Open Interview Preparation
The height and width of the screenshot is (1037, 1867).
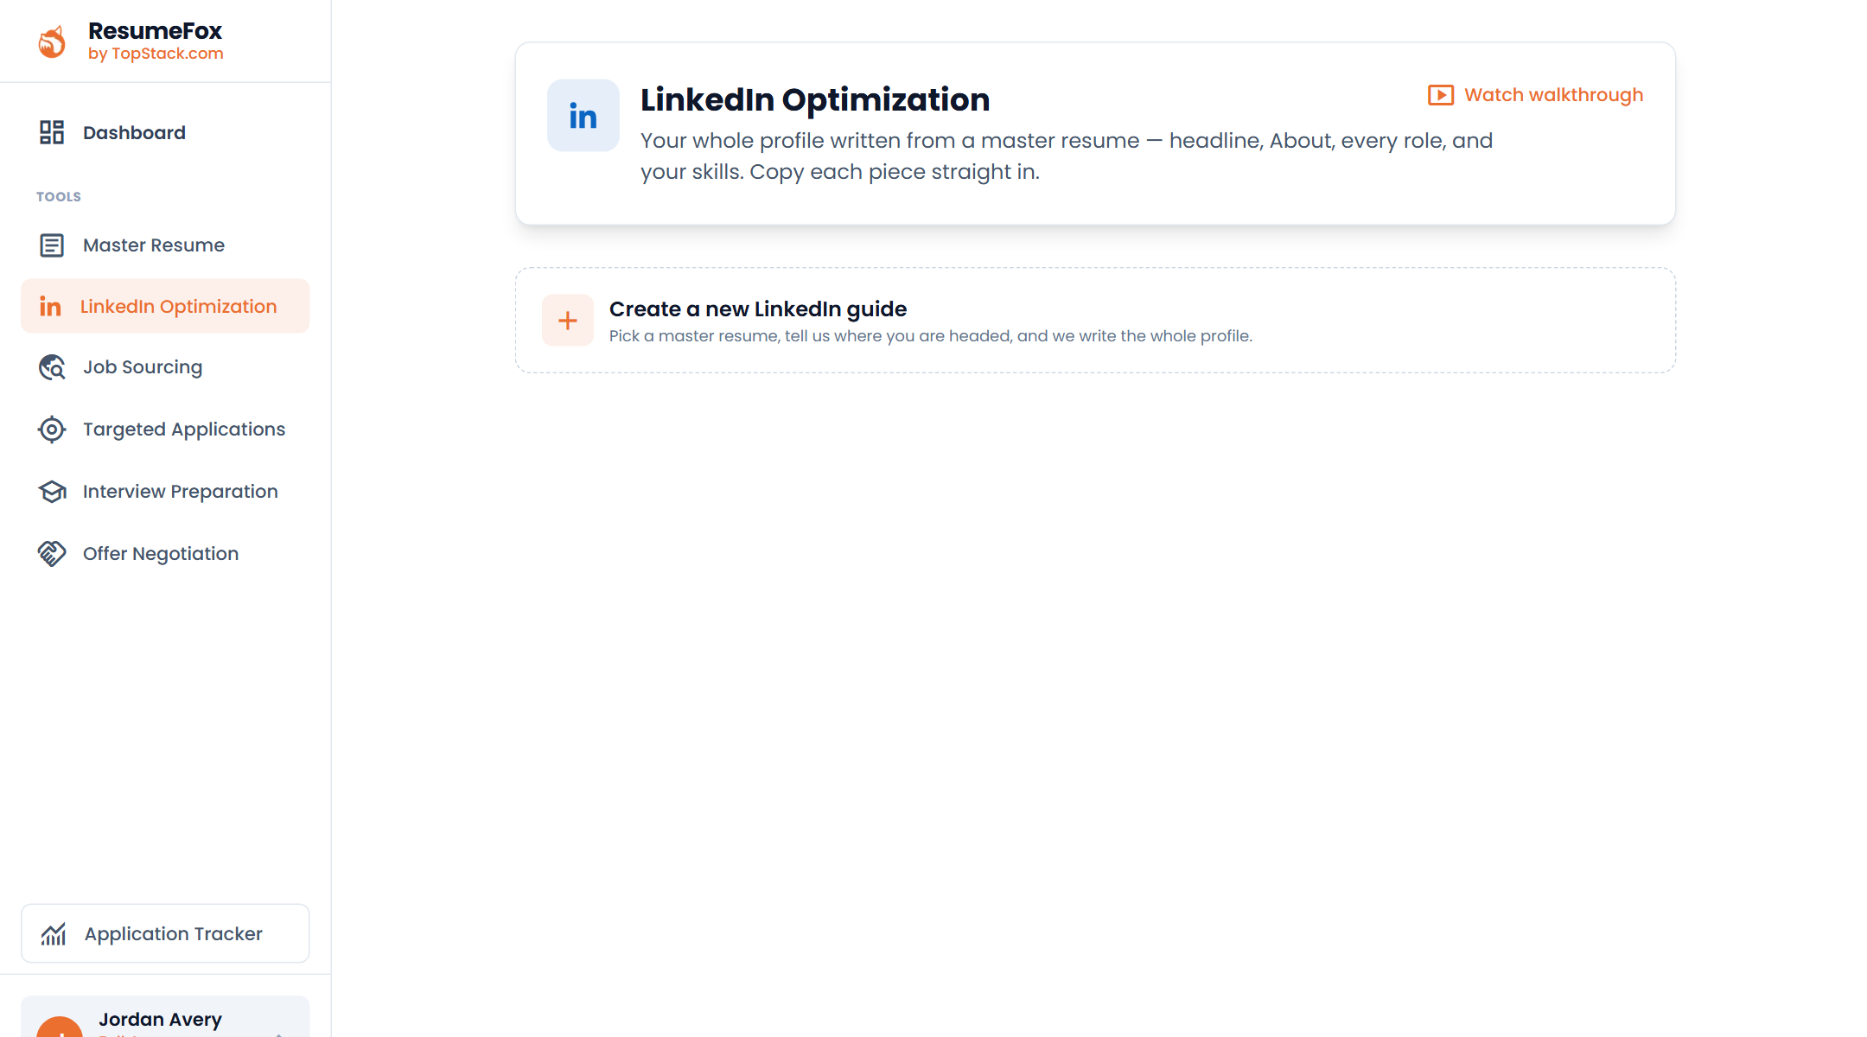pyautogui.click(x=165, y=492)
